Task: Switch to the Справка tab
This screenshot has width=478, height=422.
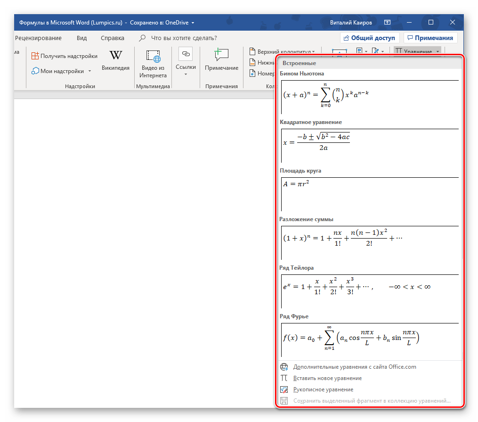Action: coord(113,38)
